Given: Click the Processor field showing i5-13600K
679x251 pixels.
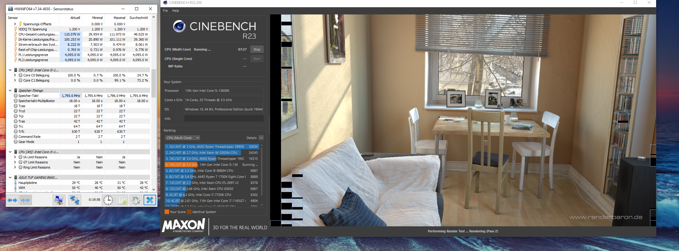Looking at the screenshot, I should pyautogui.click(x=224, y=91).
